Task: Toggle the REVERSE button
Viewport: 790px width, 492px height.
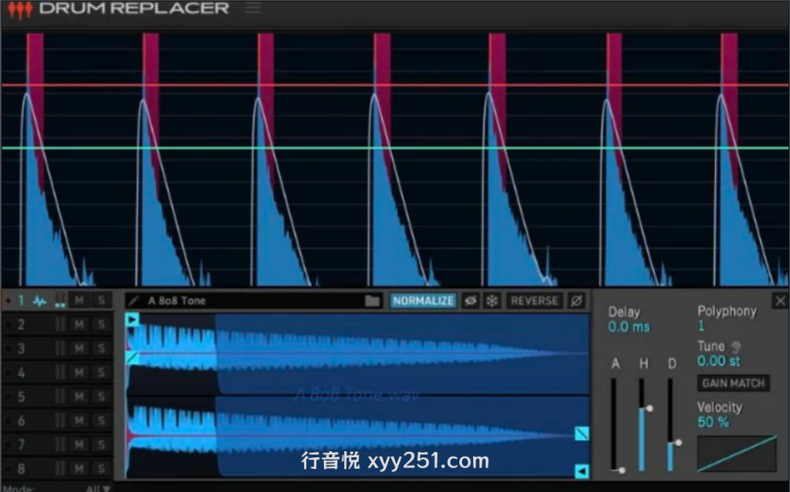Action: point(535,302)
